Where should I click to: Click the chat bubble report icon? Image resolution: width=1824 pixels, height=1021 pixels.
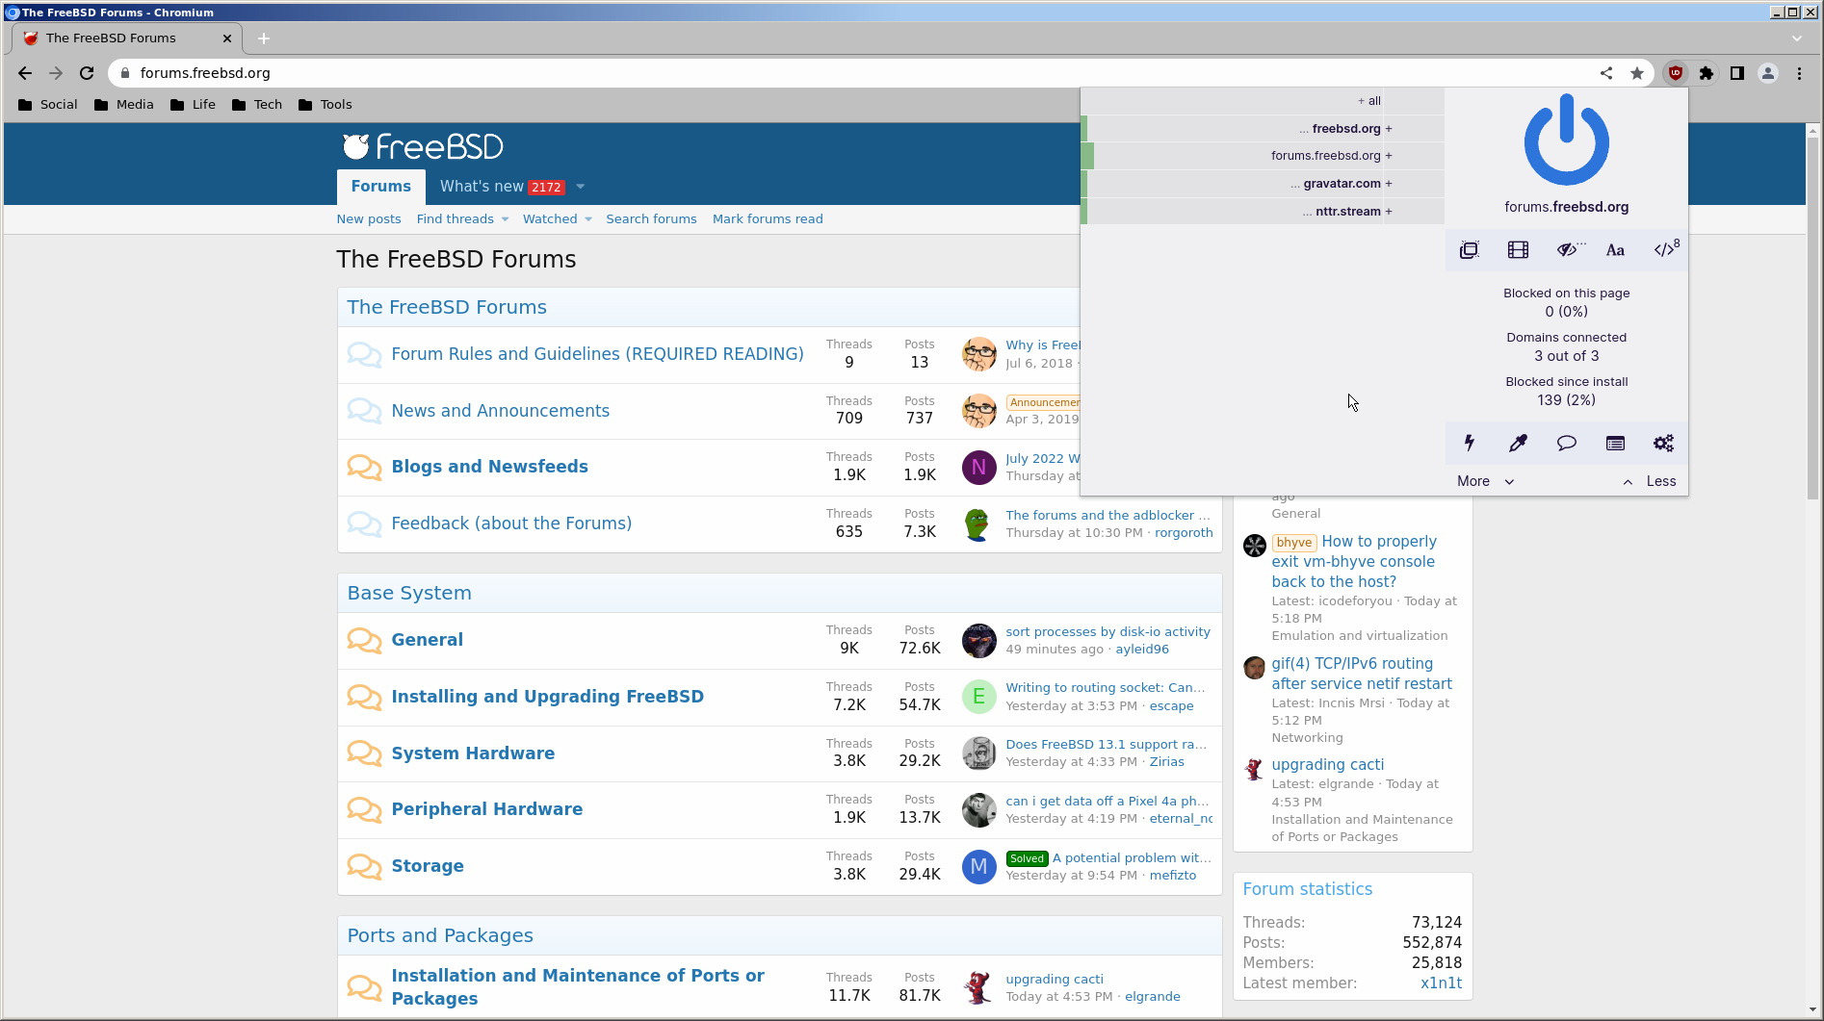pos(1567,444)
